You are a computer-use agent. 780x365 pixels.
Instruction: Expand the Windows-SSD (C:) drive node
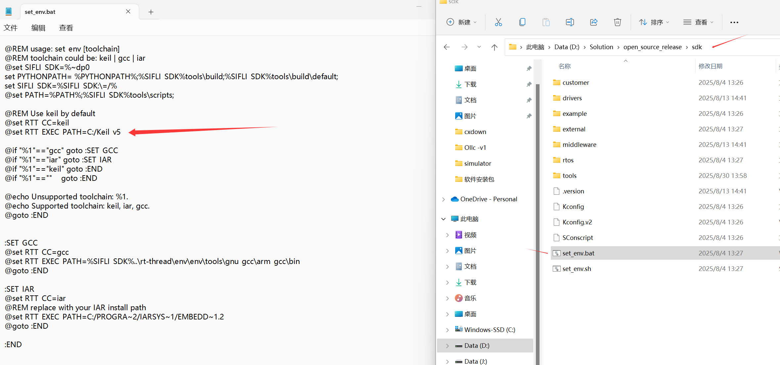[447, 330]
